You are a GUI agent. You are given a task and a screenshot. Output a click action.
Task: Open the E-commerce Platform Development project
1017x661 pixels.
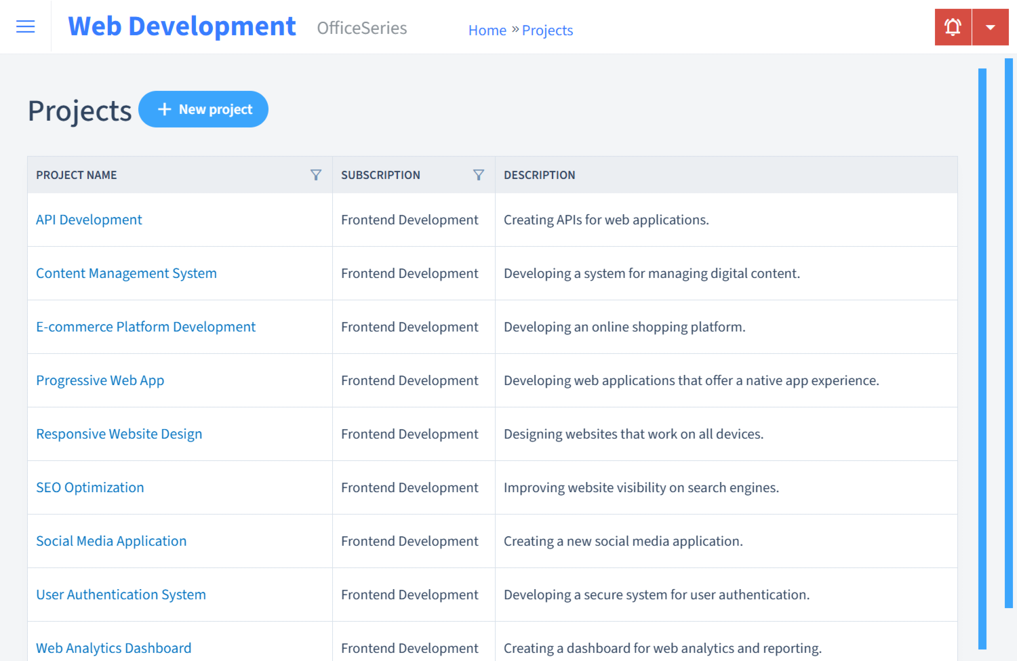pyautogui.click(x=146, y=327)
